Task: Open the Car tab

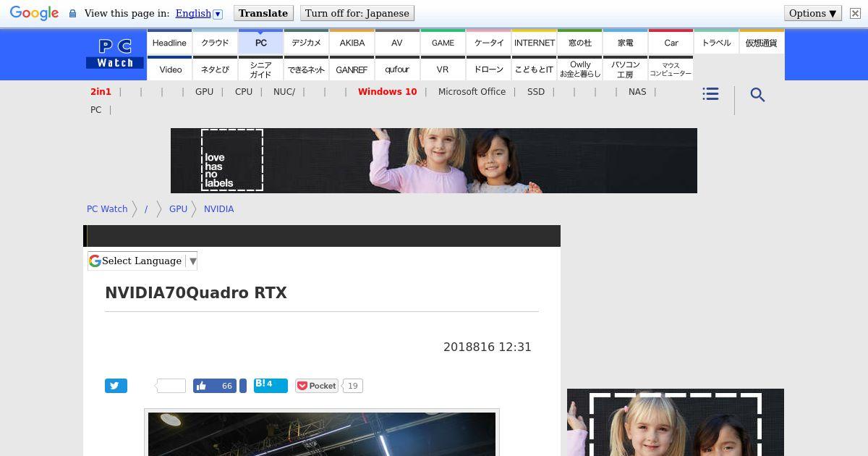Action: pos(671,42)
